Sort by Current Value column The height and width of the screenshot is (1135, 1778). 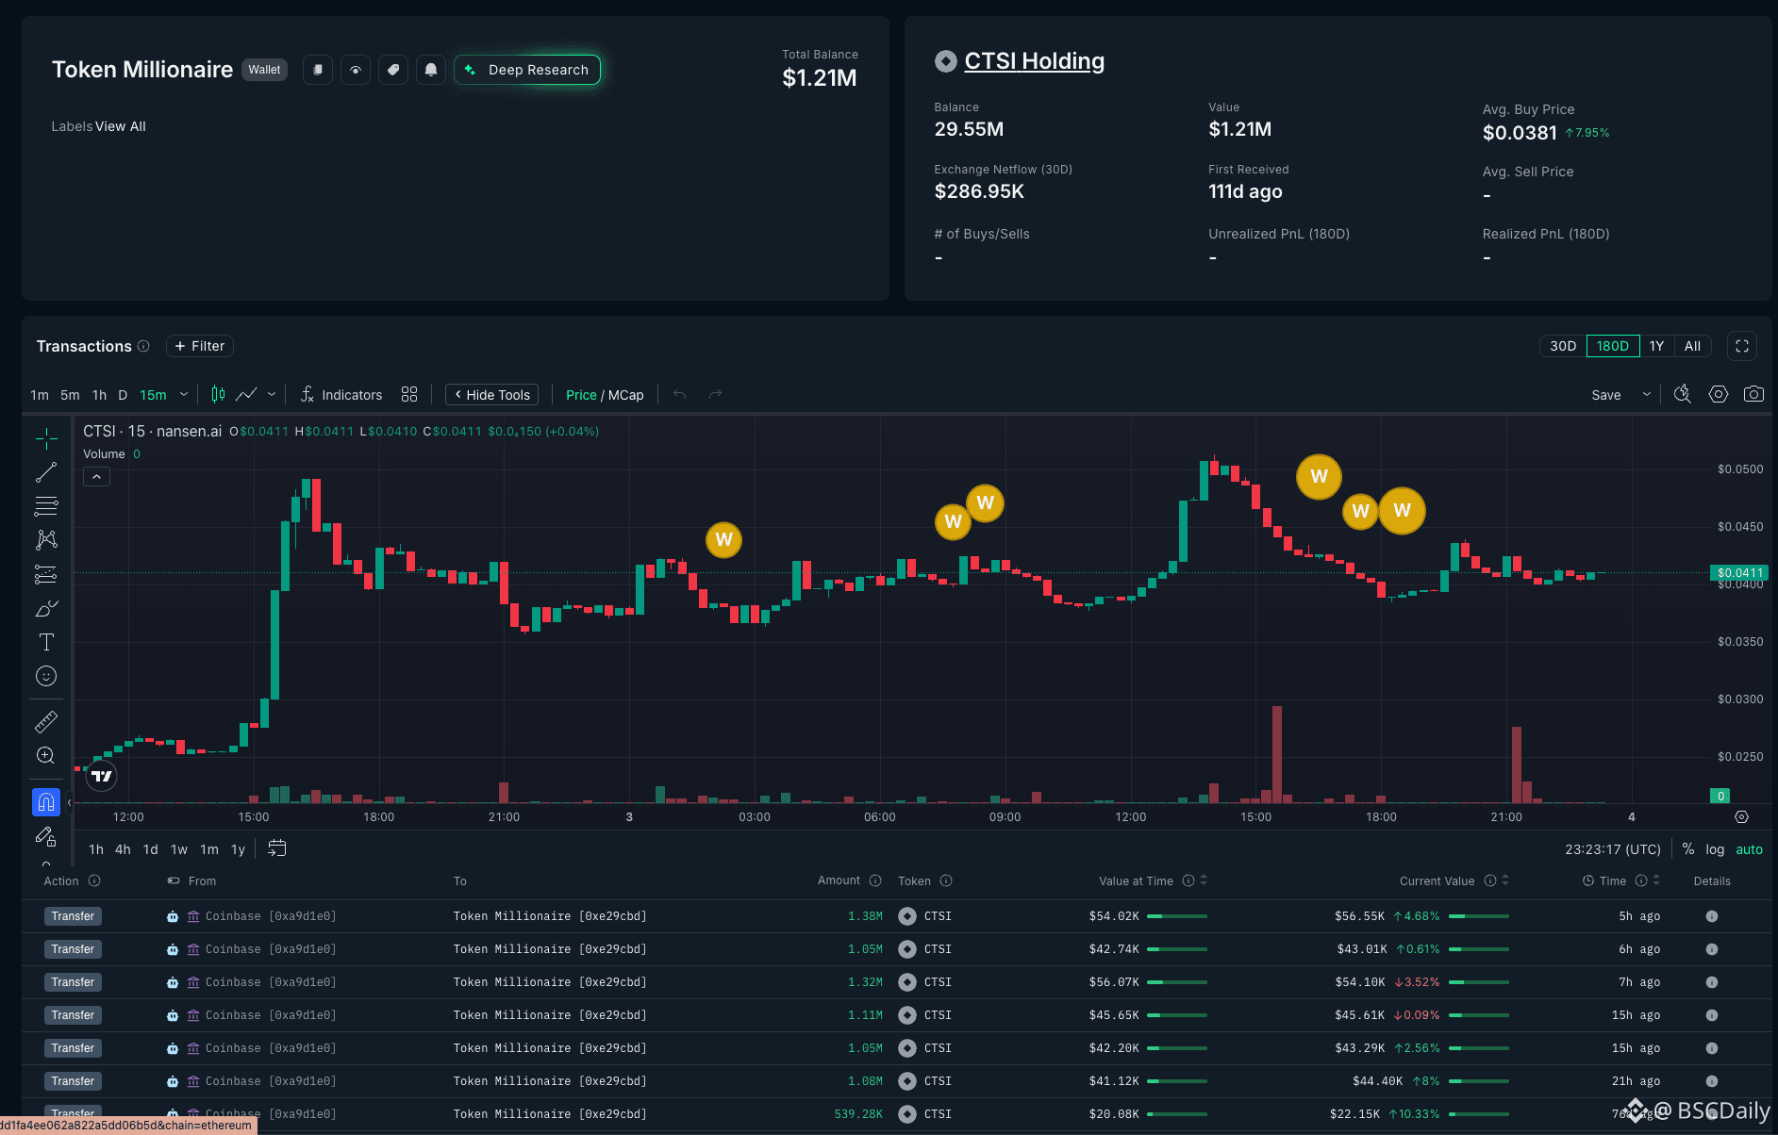pyautogui.click(x=1505, y=880)
